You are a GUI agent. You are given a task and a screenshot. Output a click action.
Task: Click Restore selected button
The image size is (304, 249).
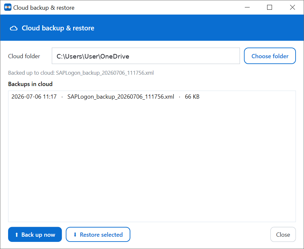[x=98, y=234]
